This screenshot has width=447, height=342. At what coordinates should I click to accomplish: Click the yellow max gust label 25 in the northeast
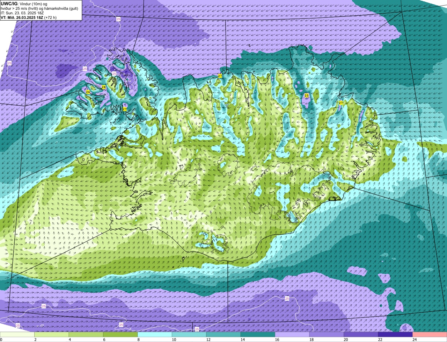click(306, 95)
